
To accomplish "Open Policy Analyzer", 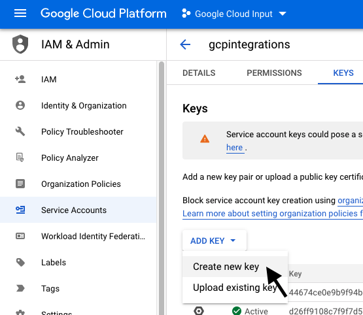I will tap(78, 157).
